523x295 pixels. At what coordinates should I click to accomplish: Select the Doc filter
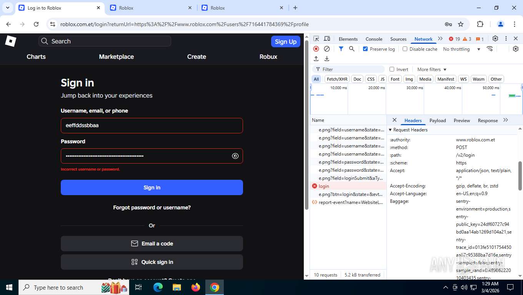[x=357, y=79]
